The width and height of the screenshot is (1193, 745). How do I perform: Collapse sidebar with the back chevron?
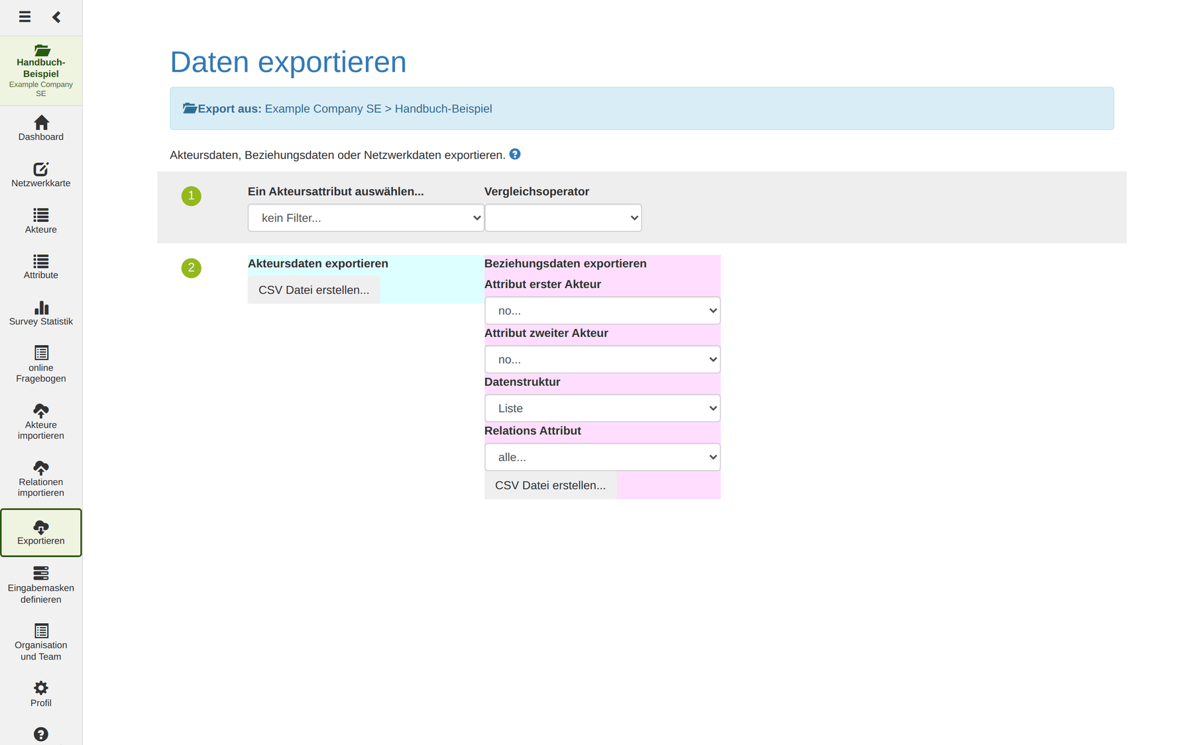pos(56,17)
